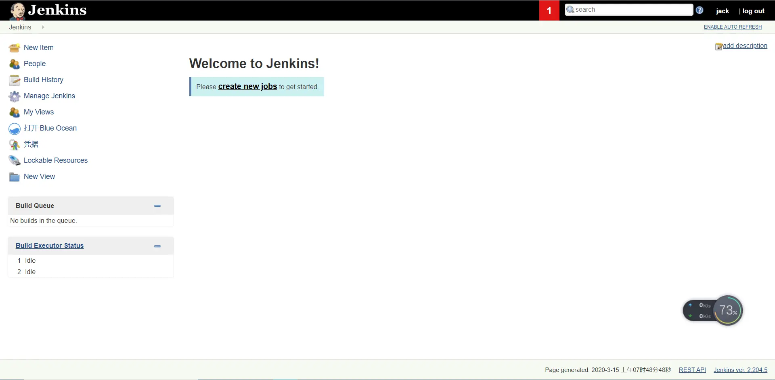The image size is (775, 380).
Task: Click the search magnifier icon
Action: point(570,10)
